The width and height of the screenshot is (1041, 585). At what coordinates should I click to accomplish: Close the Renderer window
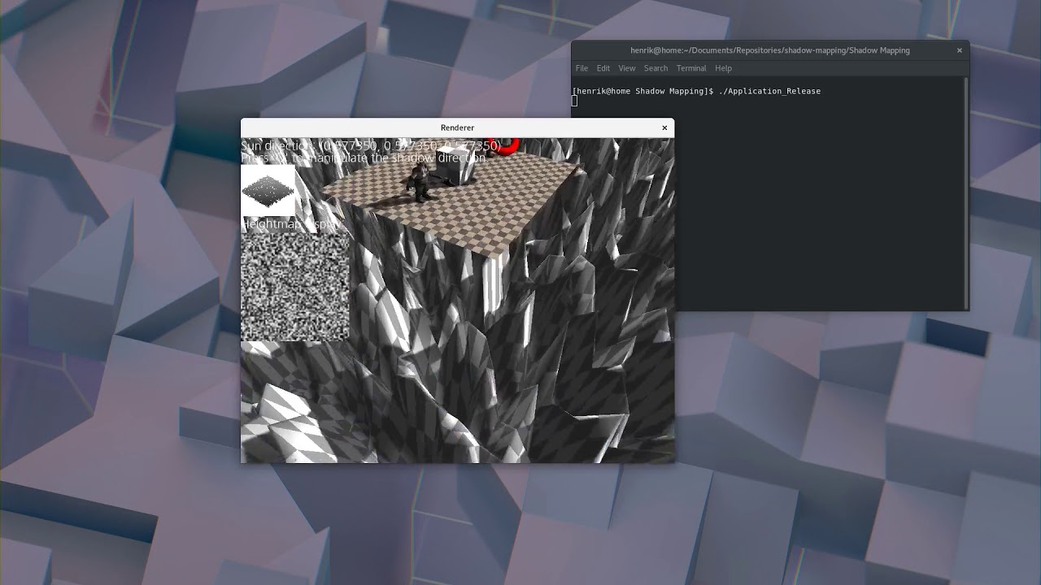pos(664,128)
